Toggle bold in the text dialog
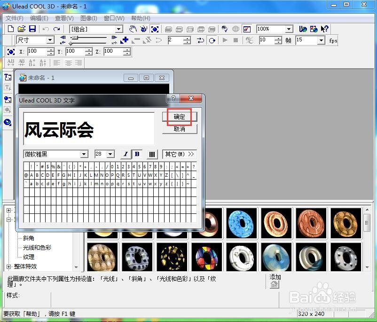Screen dimensions: 377x322 click(137, 154)
